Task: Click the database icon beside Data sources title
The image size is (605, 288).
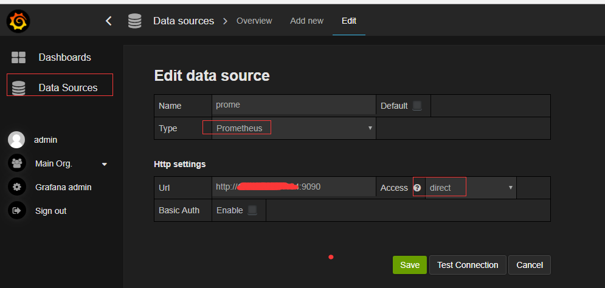Action: coord(134,21)
